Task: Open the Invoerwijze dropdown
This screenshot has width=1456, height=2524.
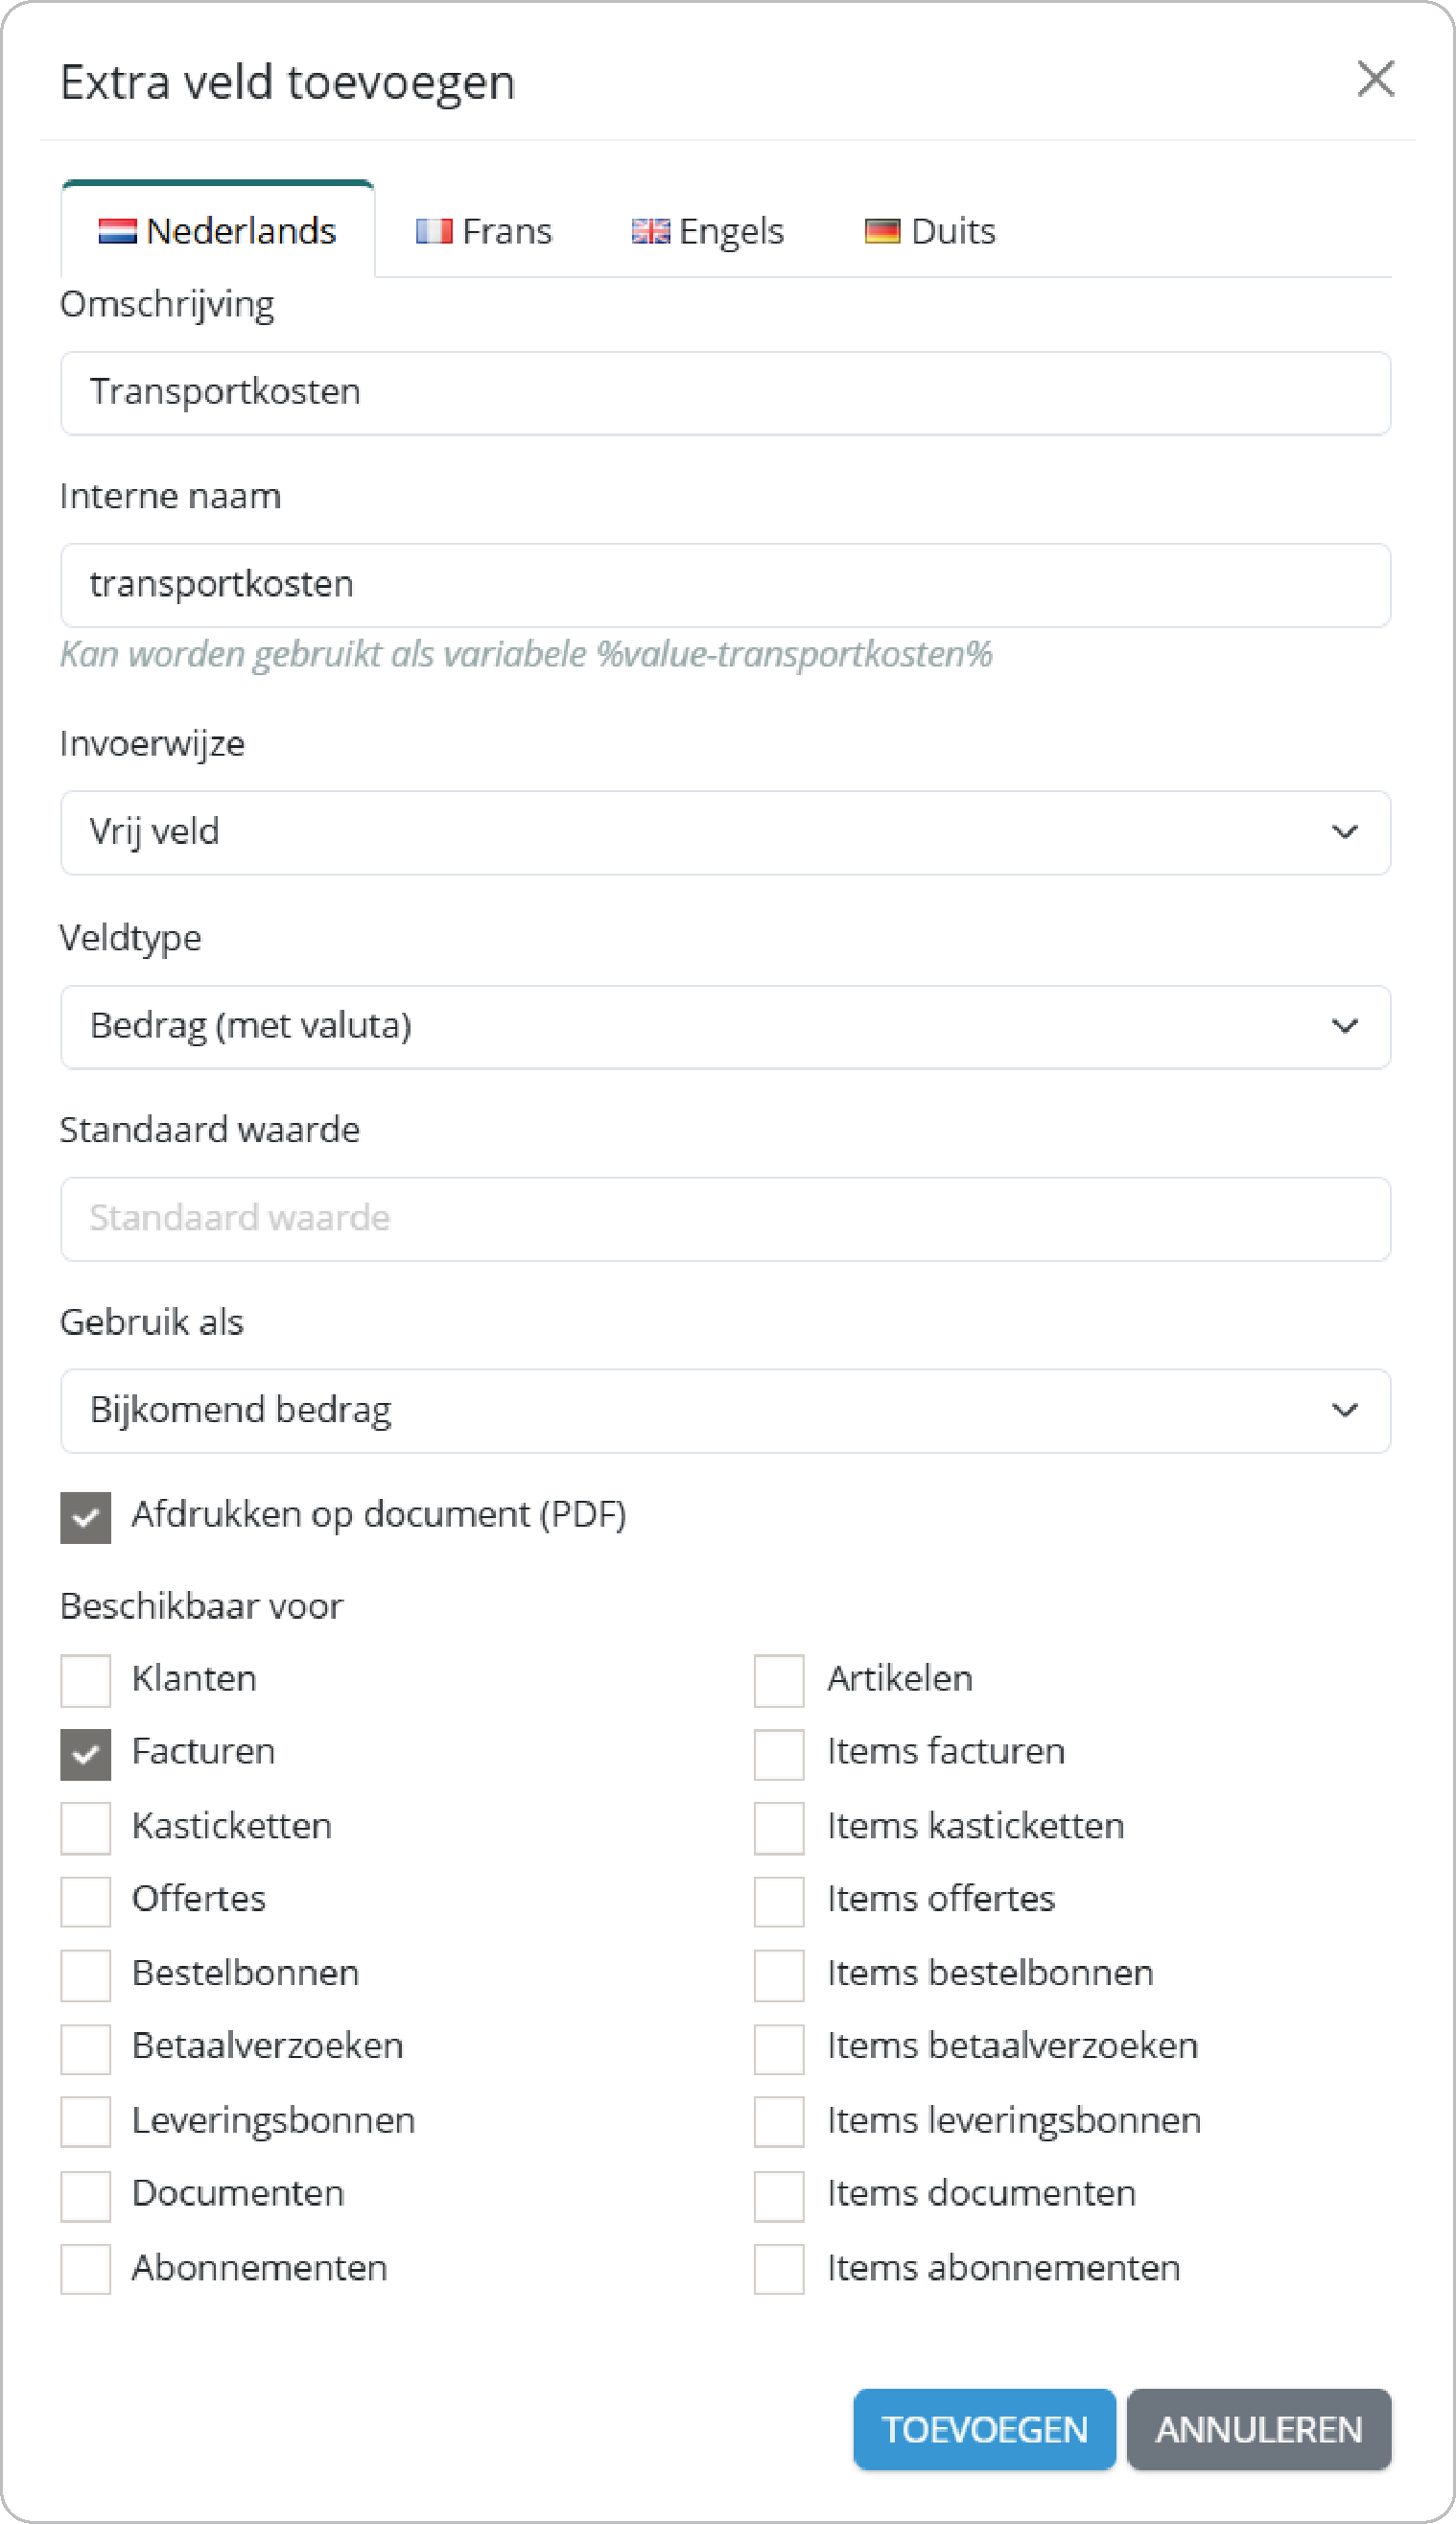Action: (x=725, y=832)
